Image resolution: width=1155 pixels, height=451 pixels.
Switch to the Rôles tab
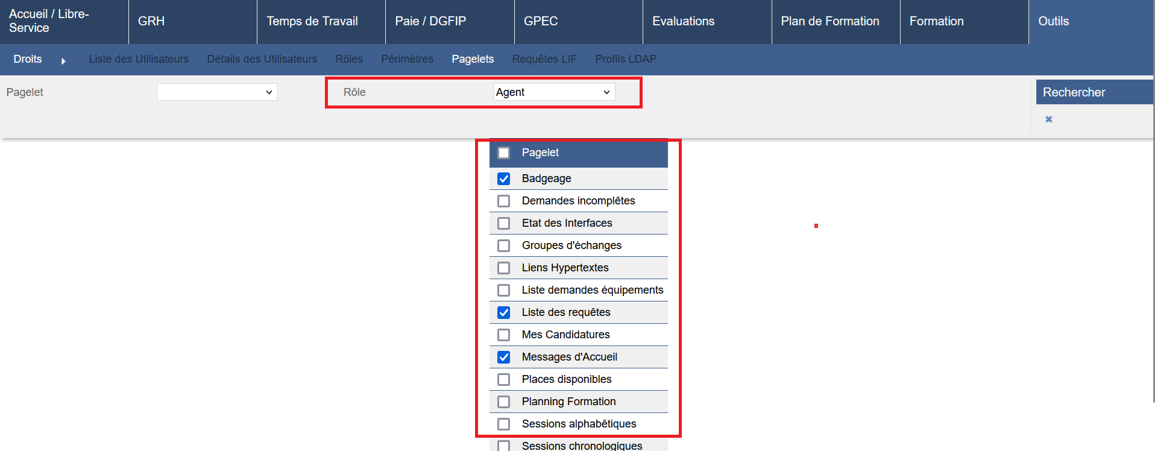349,59
